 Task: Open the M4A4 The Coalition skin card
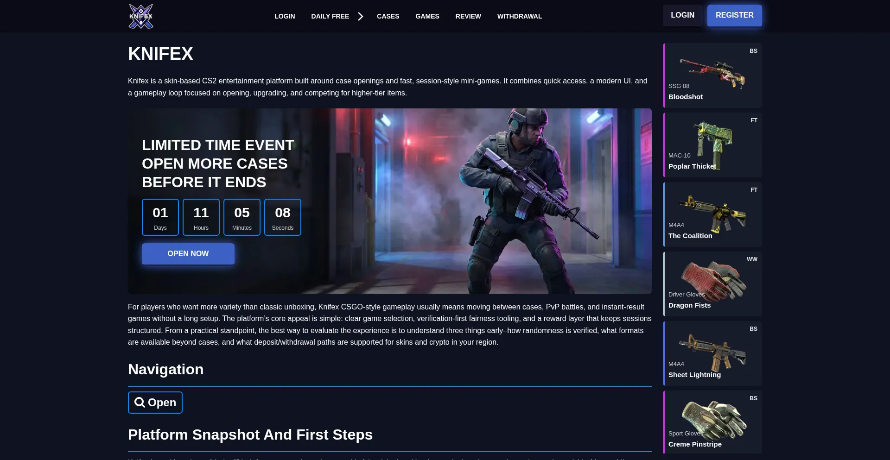point(712,214)
